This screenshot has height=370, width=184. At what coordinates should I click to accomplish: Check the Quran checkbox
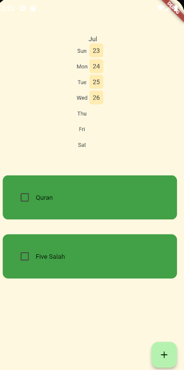click(x=25, y=197)
